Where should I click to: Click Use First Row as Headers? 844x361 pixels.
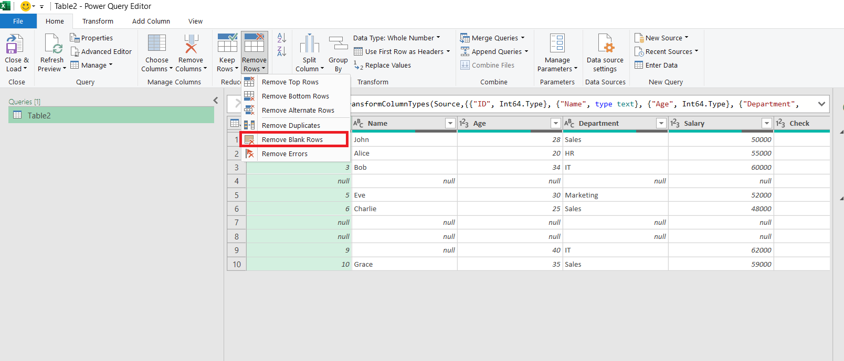402,51
